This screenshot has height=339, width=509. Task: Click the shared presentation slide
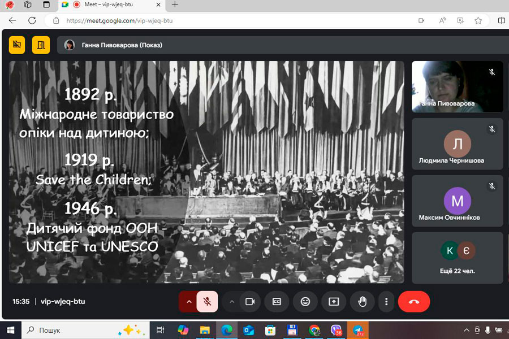point(206,172)
